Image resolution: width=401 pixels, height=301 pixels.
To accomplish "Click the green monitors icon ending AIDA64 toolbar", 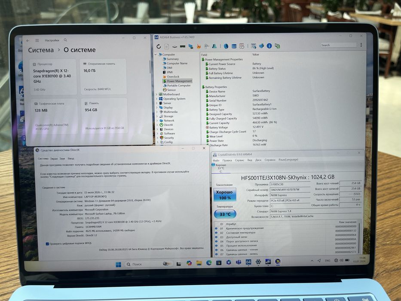I will (x=277, y=46).
